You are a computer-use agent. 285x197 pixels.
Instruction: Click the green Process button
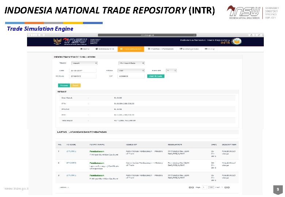click(x=64, y=85)
